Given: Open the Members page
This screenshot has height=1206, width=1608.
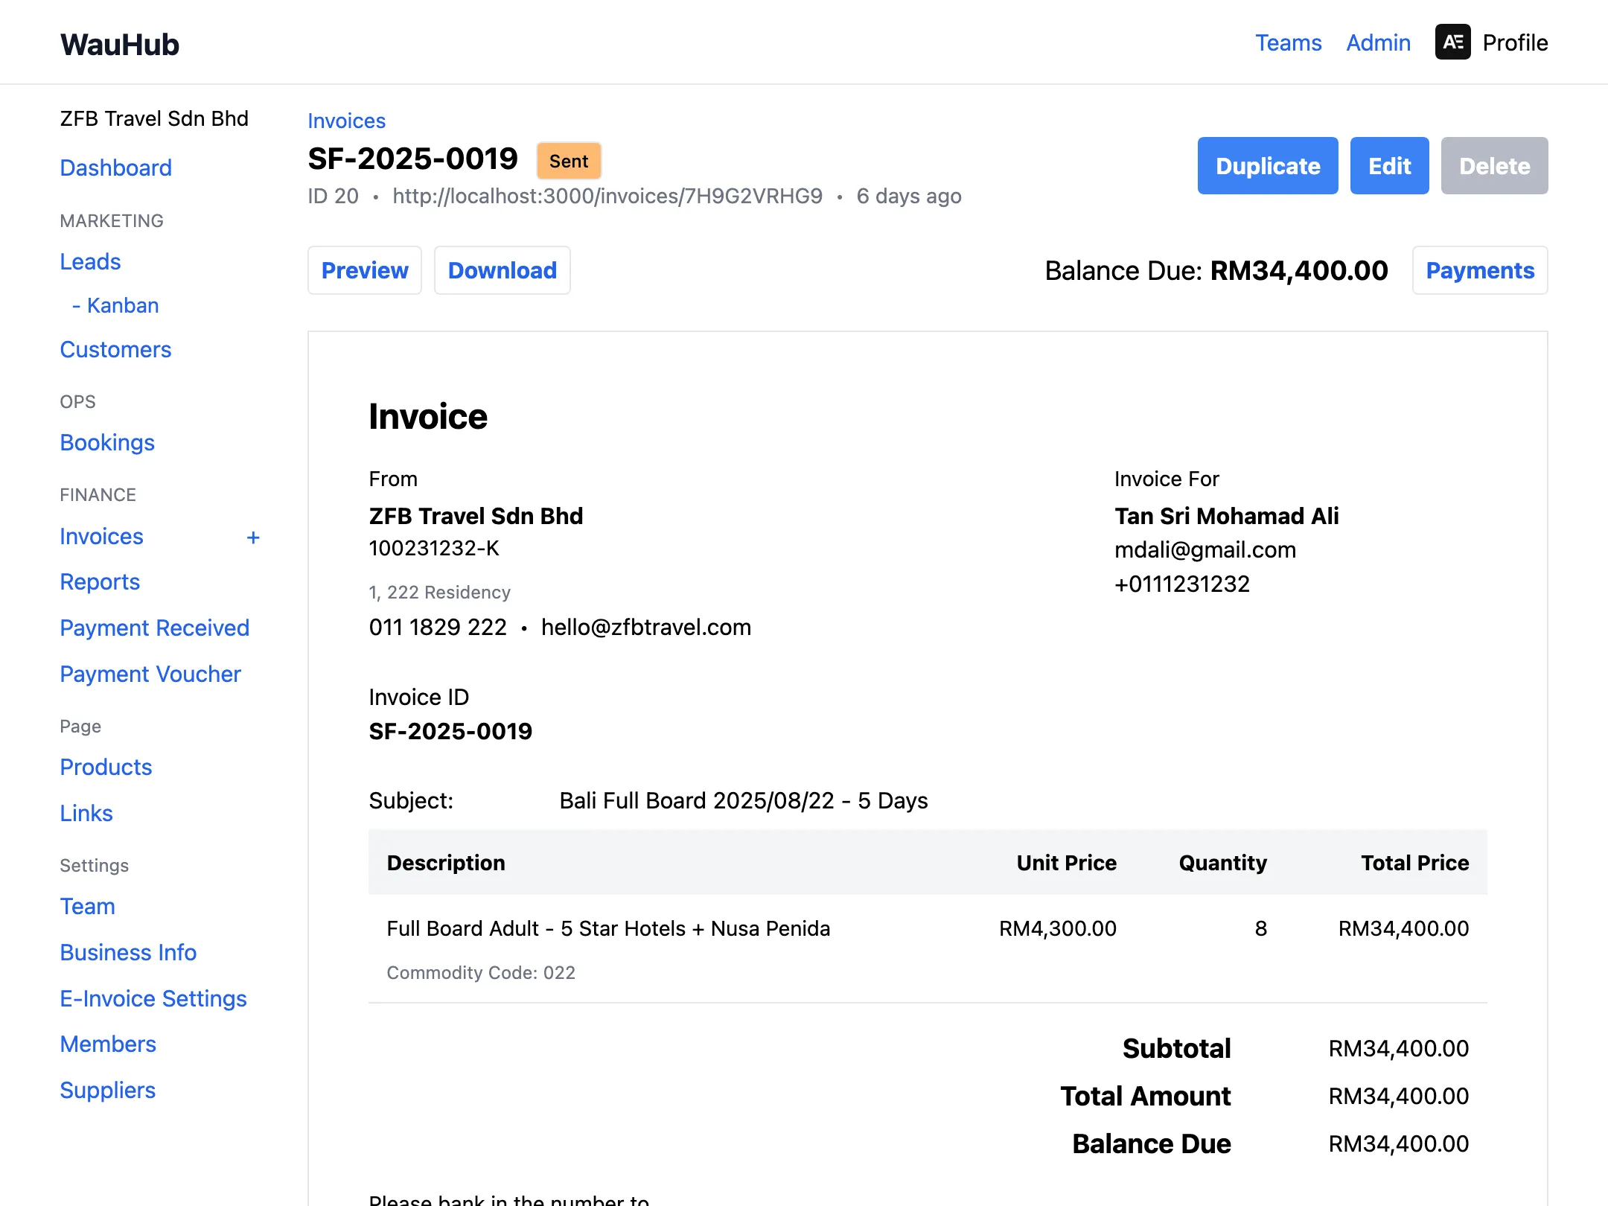Looking at the screenshot, I should (x=108, y=1044).
